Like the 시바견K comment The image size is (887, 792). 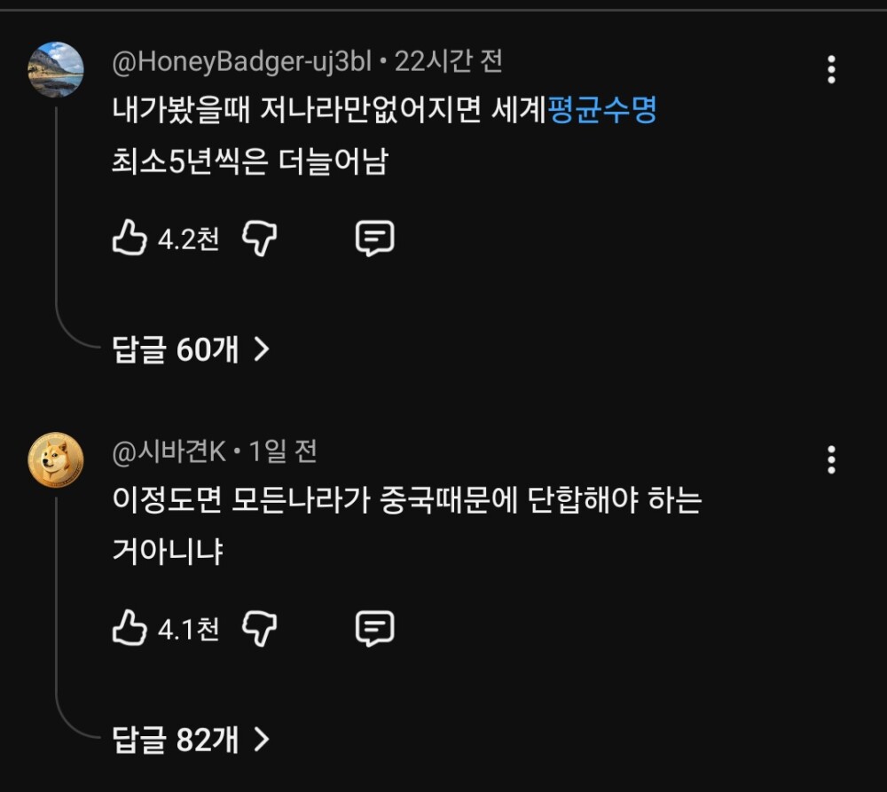[130, 629]
